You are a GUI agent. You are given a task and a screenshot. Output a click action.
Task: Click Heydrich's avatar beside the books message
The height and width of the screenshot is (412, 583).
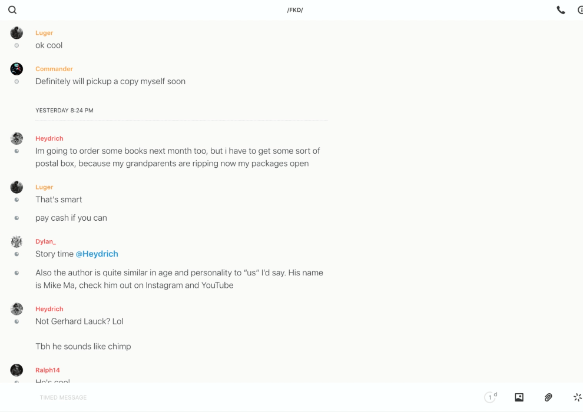(x=16, y=139)
